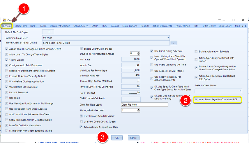Open the Incoming Email User dropdown
Screen dimensions: 249x145
[x=168, y=38]
